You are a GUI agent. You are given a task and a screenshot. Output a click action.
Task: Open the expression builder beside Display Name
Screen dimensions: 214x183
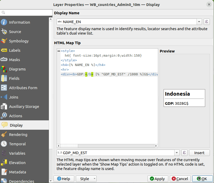pos(206,22)
